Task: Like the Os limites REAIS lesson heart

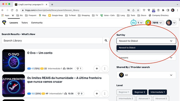Action: [80, 93]
